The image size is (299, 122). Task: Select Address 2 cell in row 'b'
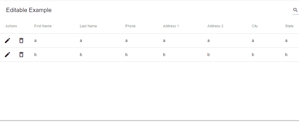[x=209, y=55]
